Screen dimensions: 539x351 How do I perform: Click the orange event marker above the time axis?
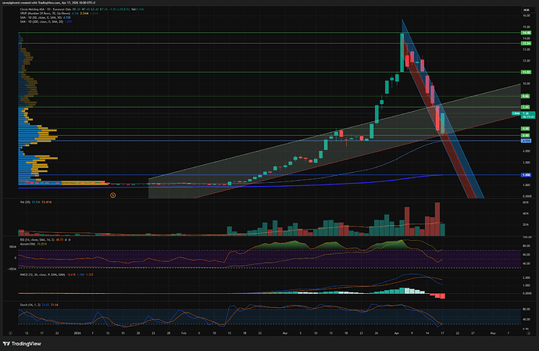[x=113, y=194]
